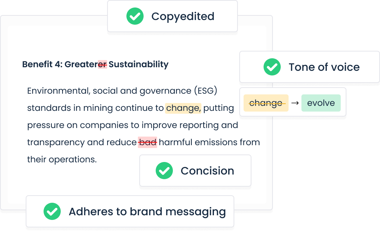
Task: Click the word Sustainability in the heading
Action: (138, 64)
